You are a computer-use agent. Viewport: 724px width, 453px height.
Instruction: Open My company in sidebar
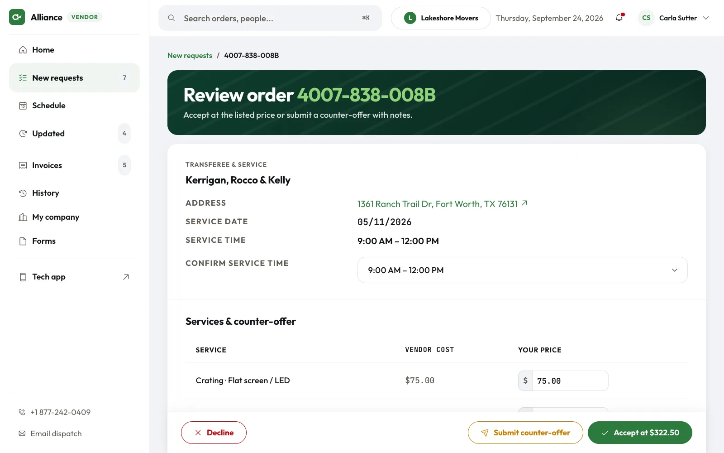point(75,217)
